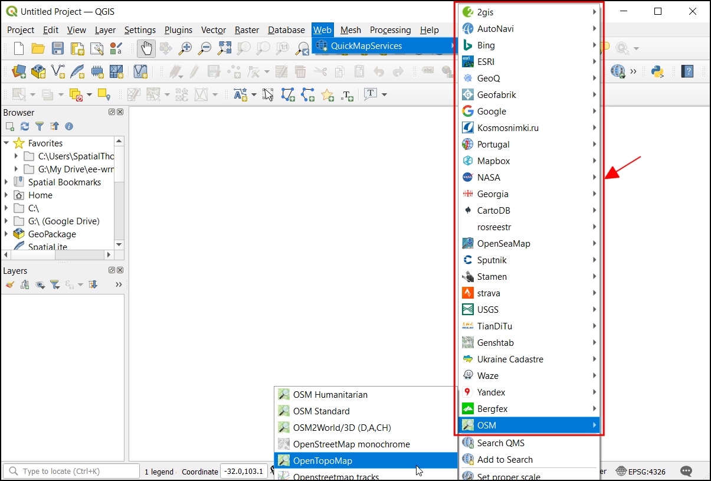
Task: Expand the C:\ drive node
Action: pos(6,208)
